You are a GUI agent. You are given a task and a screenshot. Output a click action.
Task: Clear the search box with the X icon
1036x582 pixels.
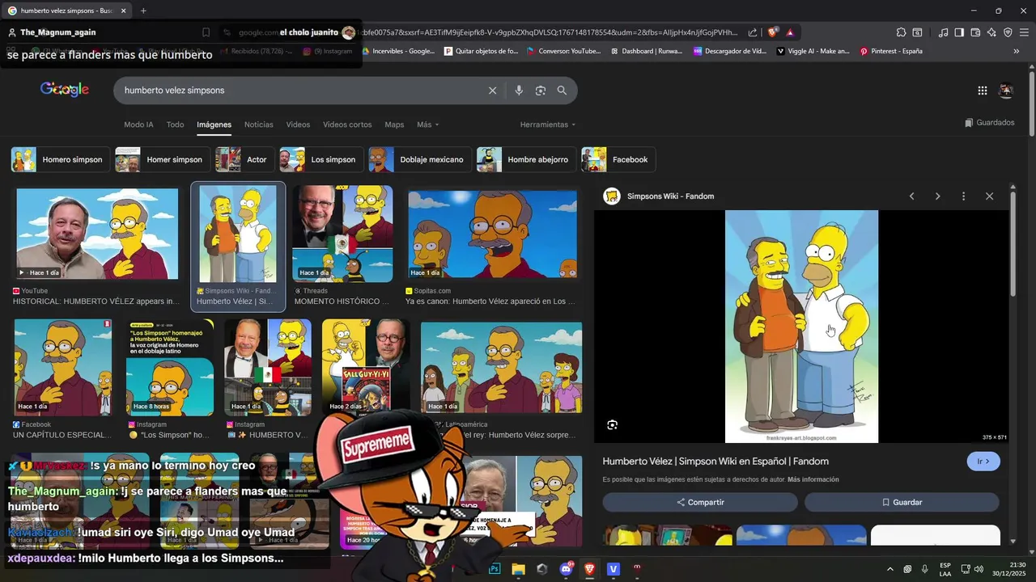[x=492, y=91]
